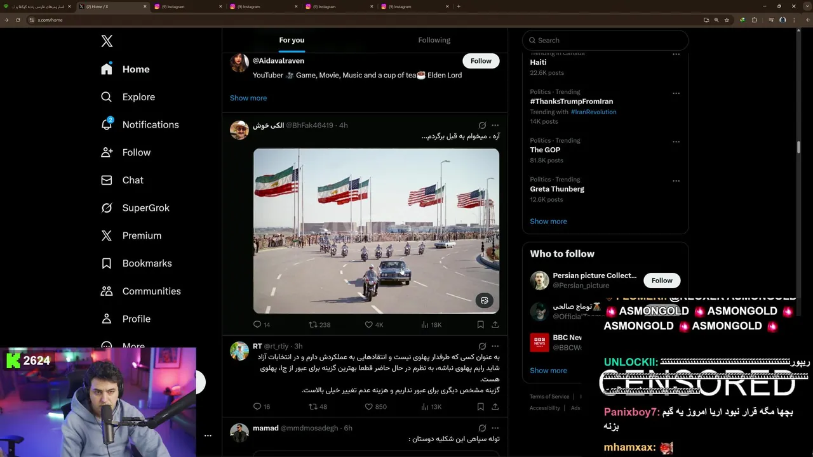
Task: Repost the post with 238 reposts
Action: (319, 324)
